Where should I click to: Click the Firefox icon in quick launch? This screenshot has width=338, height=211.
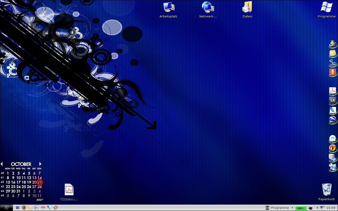(x=24, y=208)
